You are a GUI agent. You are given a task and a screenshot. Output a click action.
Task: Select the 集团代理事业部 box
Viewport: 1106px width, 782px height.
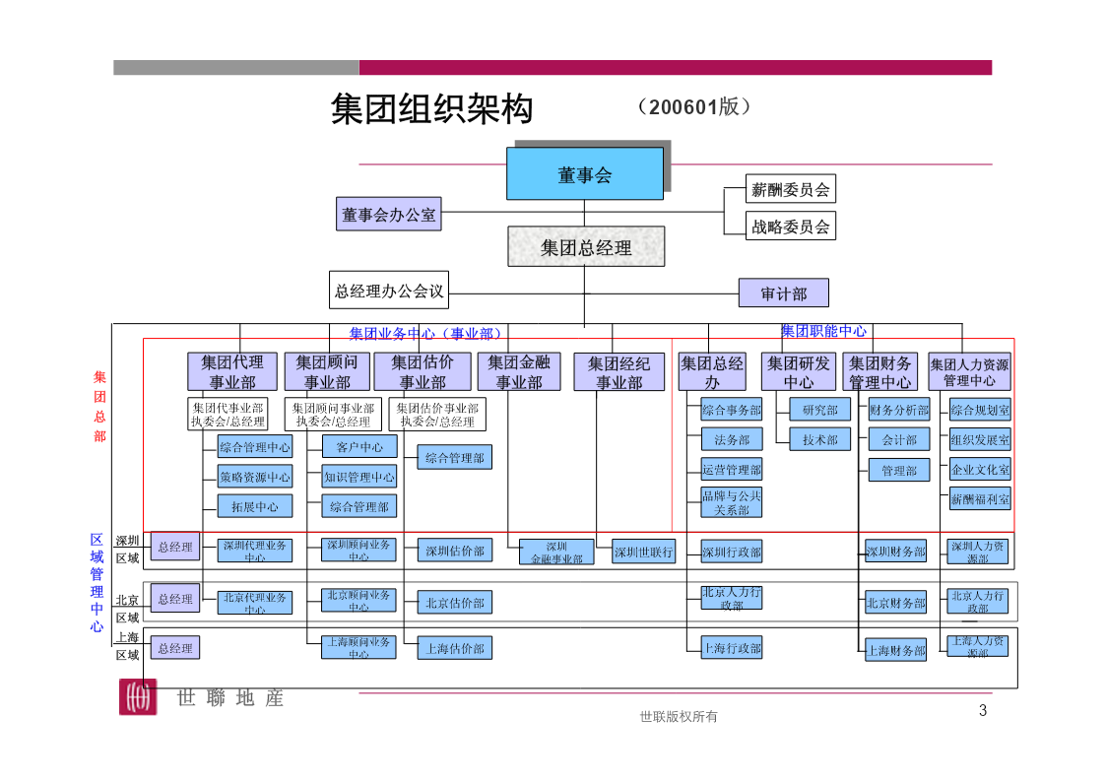coord(232,371)
